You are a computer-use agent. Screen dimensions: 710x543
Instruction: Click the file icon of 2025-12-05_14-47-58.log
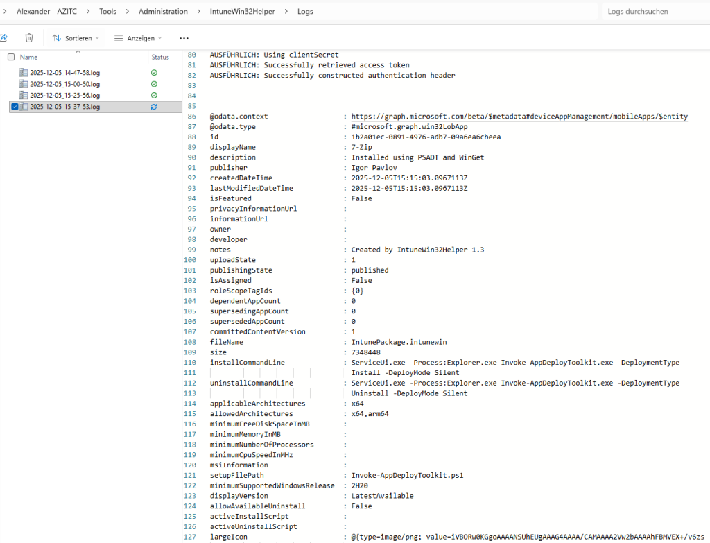point(24,73)
